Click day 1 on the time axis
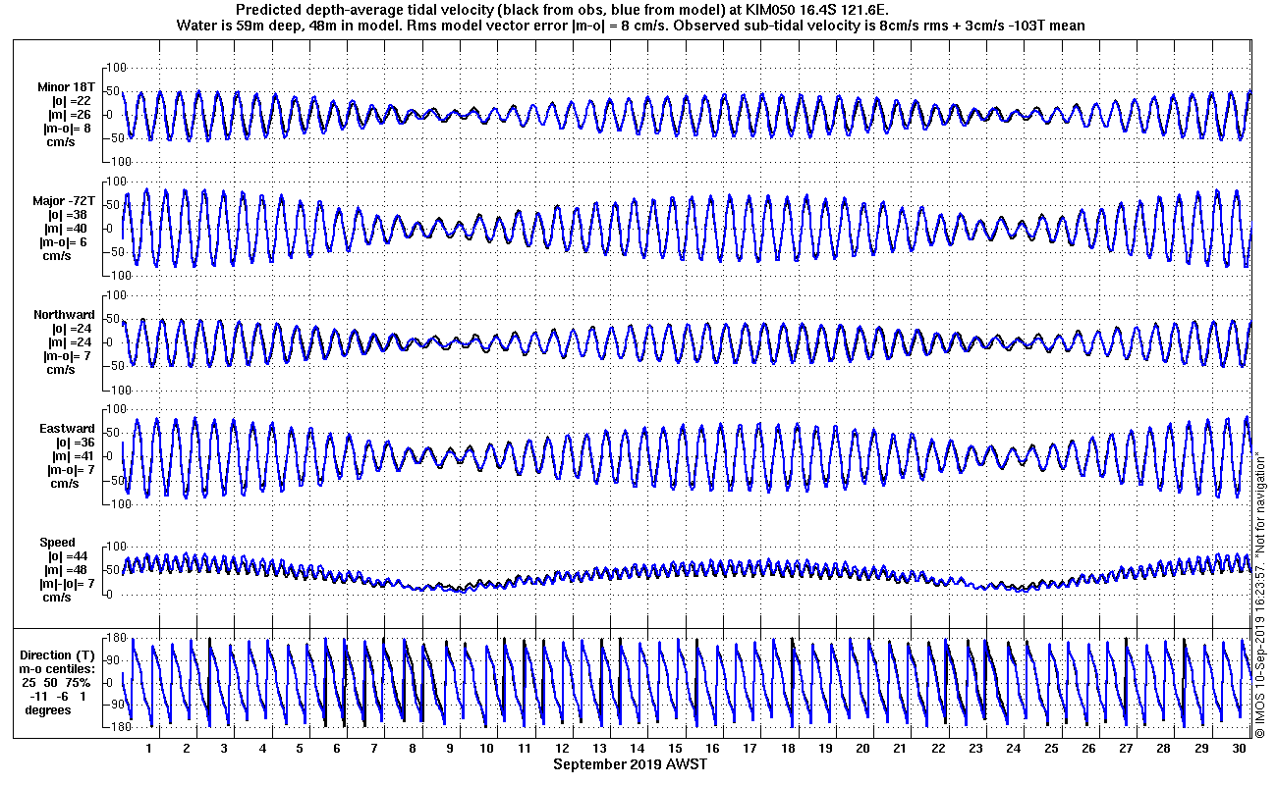This screenshot has height=785, width=1277. coord(149,748)
